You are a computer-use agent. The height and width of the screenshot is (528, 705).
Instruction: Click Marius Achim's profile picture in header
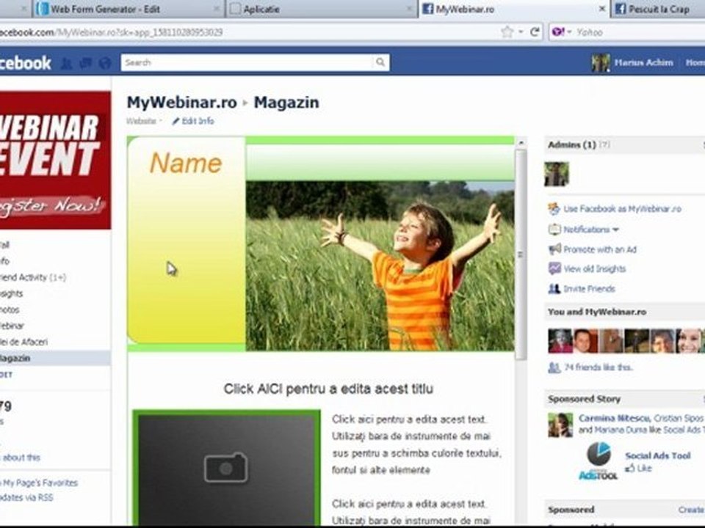600,63
